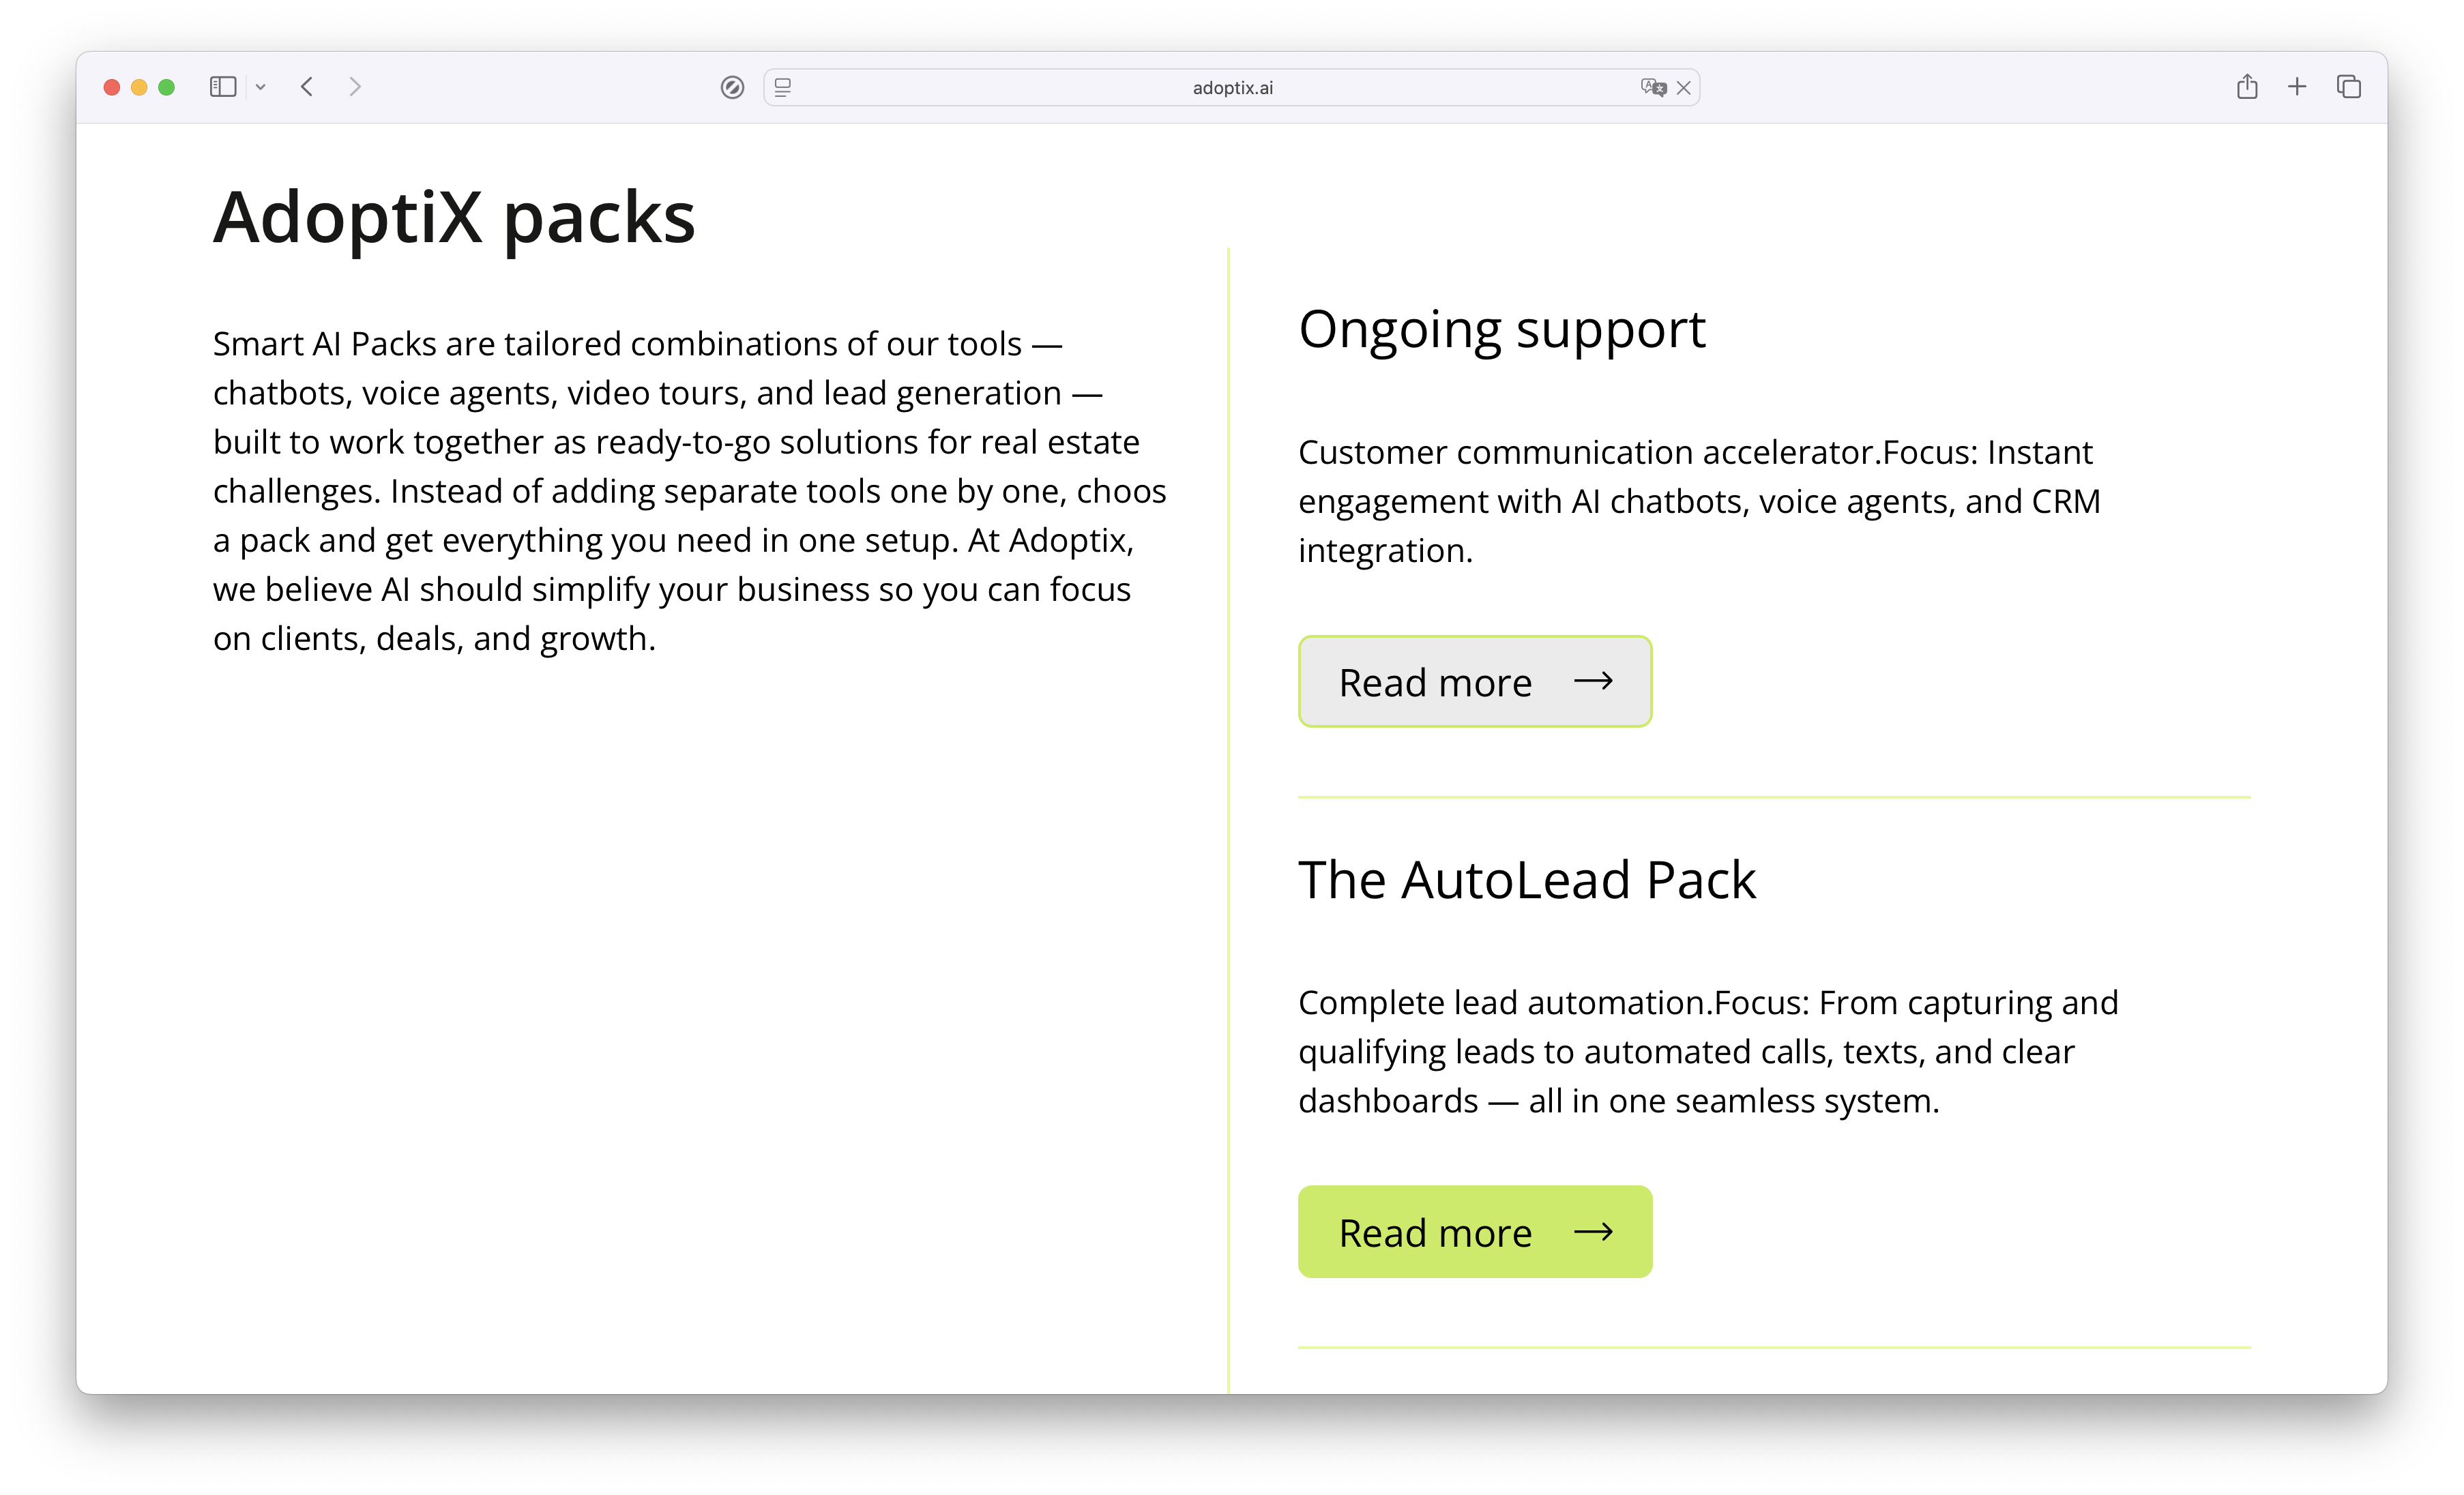Enter full screen with the green button
The height and width of the screenshot is (1495, 2464).
click(x=167, y=87)
